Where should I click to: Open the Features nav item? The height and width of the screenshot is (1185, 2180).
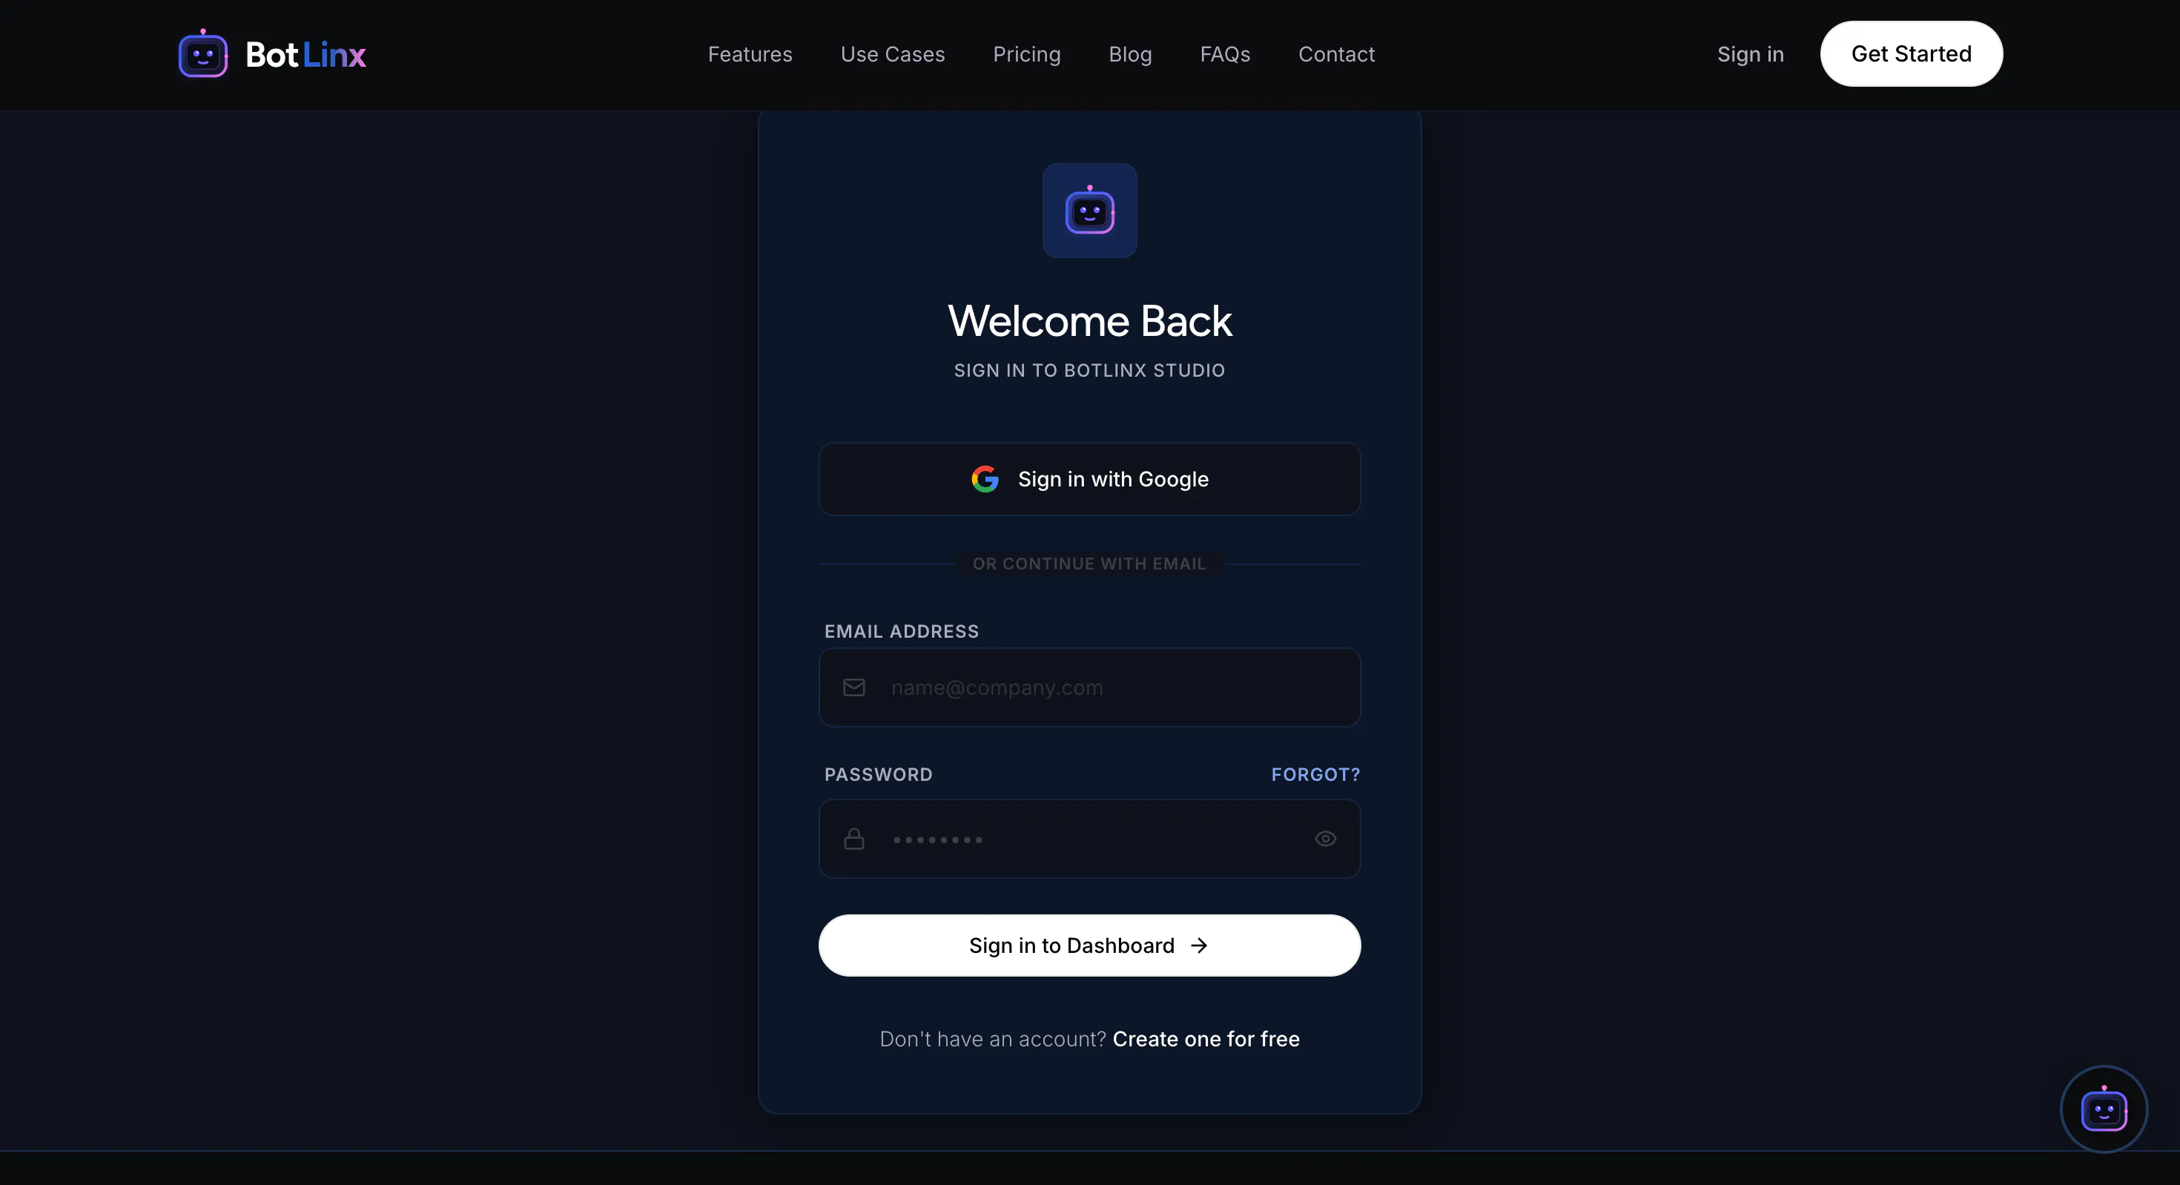pyautogui.click(x=750, y=54)
